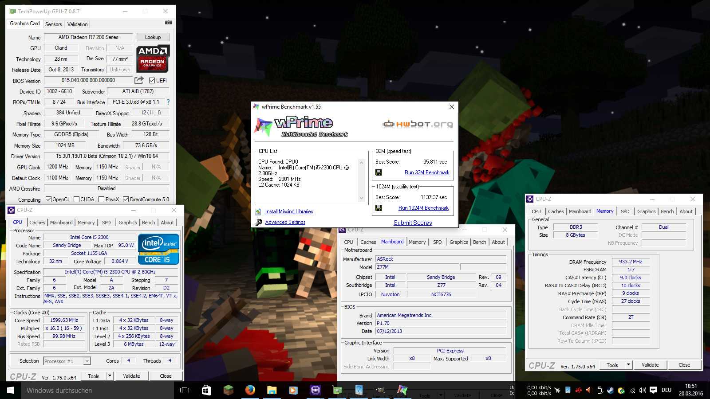Open the Graphics tab in CPU-Z CPU window
The height and width of the screenshot is (399, 710).
(127, 223)
